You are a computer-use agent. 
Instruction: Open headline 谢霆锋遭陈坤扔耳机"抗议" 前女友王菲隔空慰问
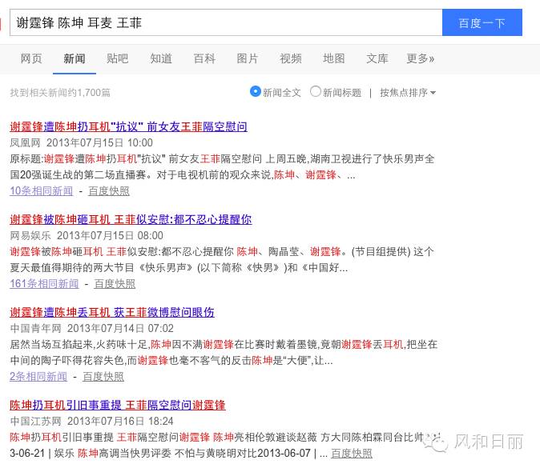pos(128,127)
